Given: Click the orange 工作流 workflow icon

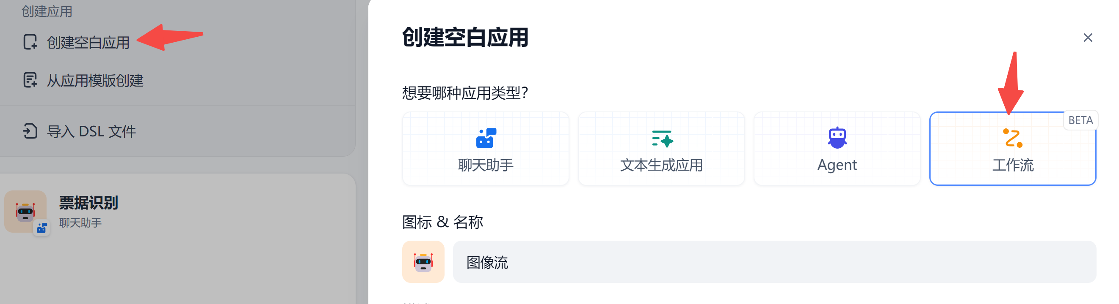Looking at the screenshot, I should click(x=1013, y=137).
